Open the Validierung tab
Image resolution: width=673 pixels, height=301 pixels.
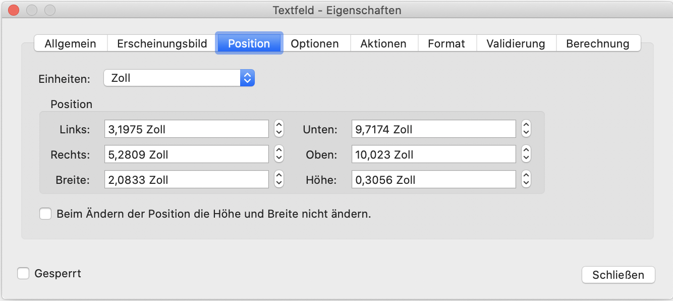pyautogui.click(x=515, y=43)
